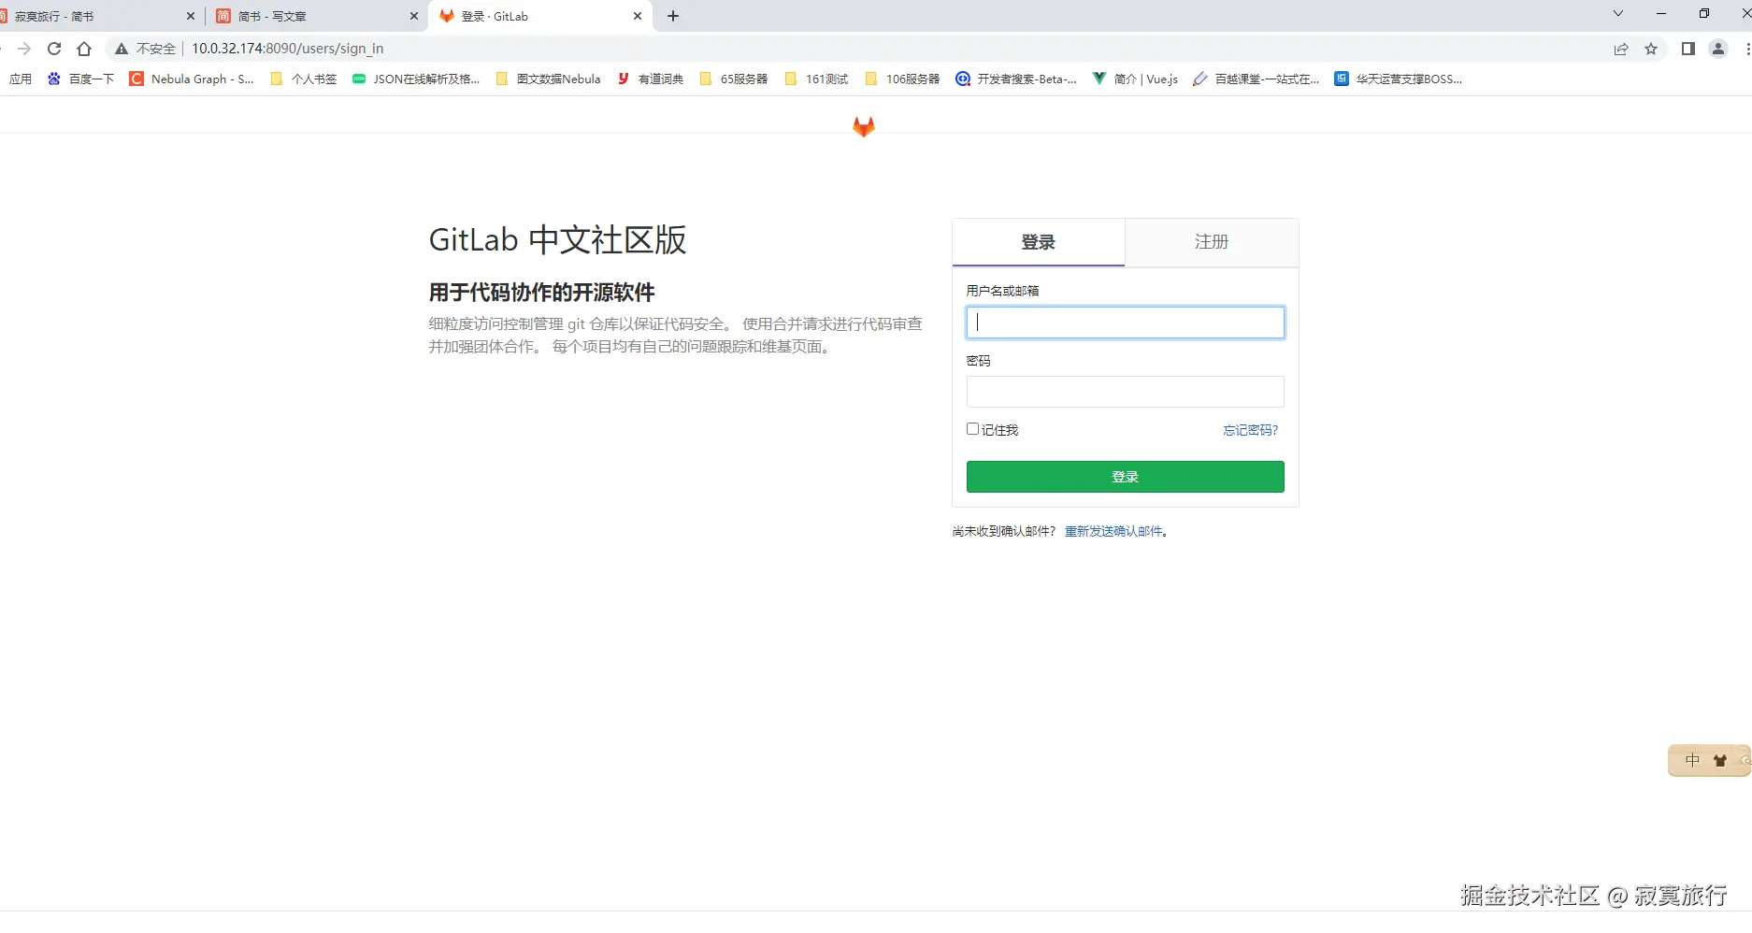Open the 简介 | Vue.js bookmark
This screenshot has width=1752, height=933.
click(1135, 79)
